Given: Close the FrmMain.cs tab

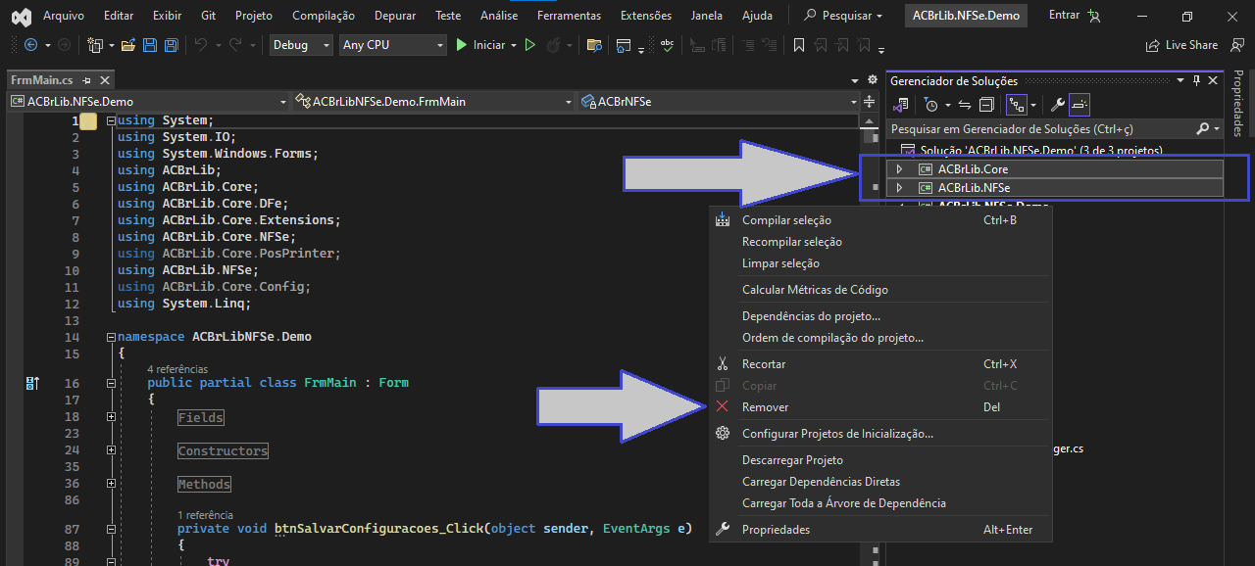Looking at the screenshot, I should (x=105, y=80).
